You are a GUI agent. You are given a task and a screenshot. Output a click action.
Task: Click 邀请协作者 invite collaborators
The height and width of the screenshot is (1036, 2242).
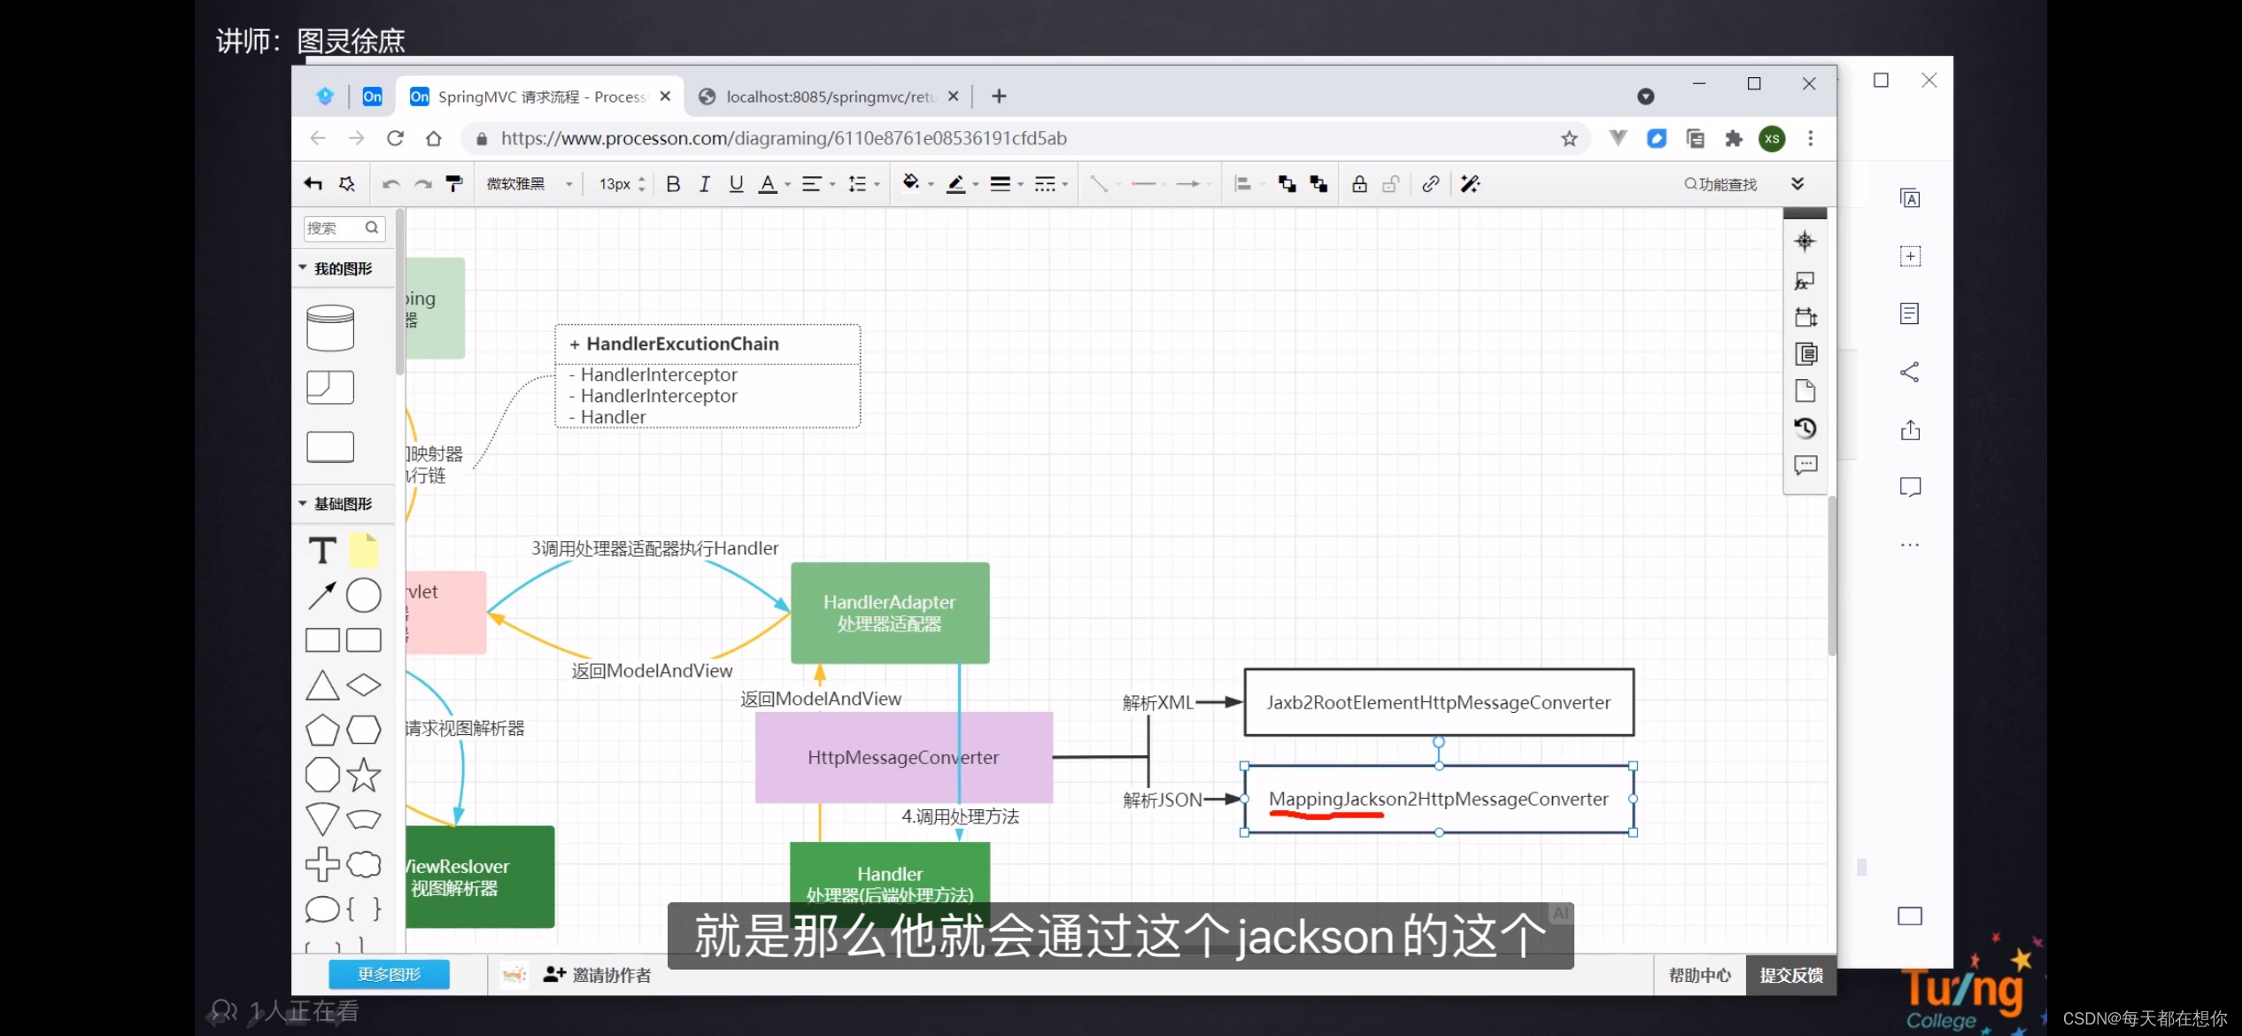tap(598, 975)
